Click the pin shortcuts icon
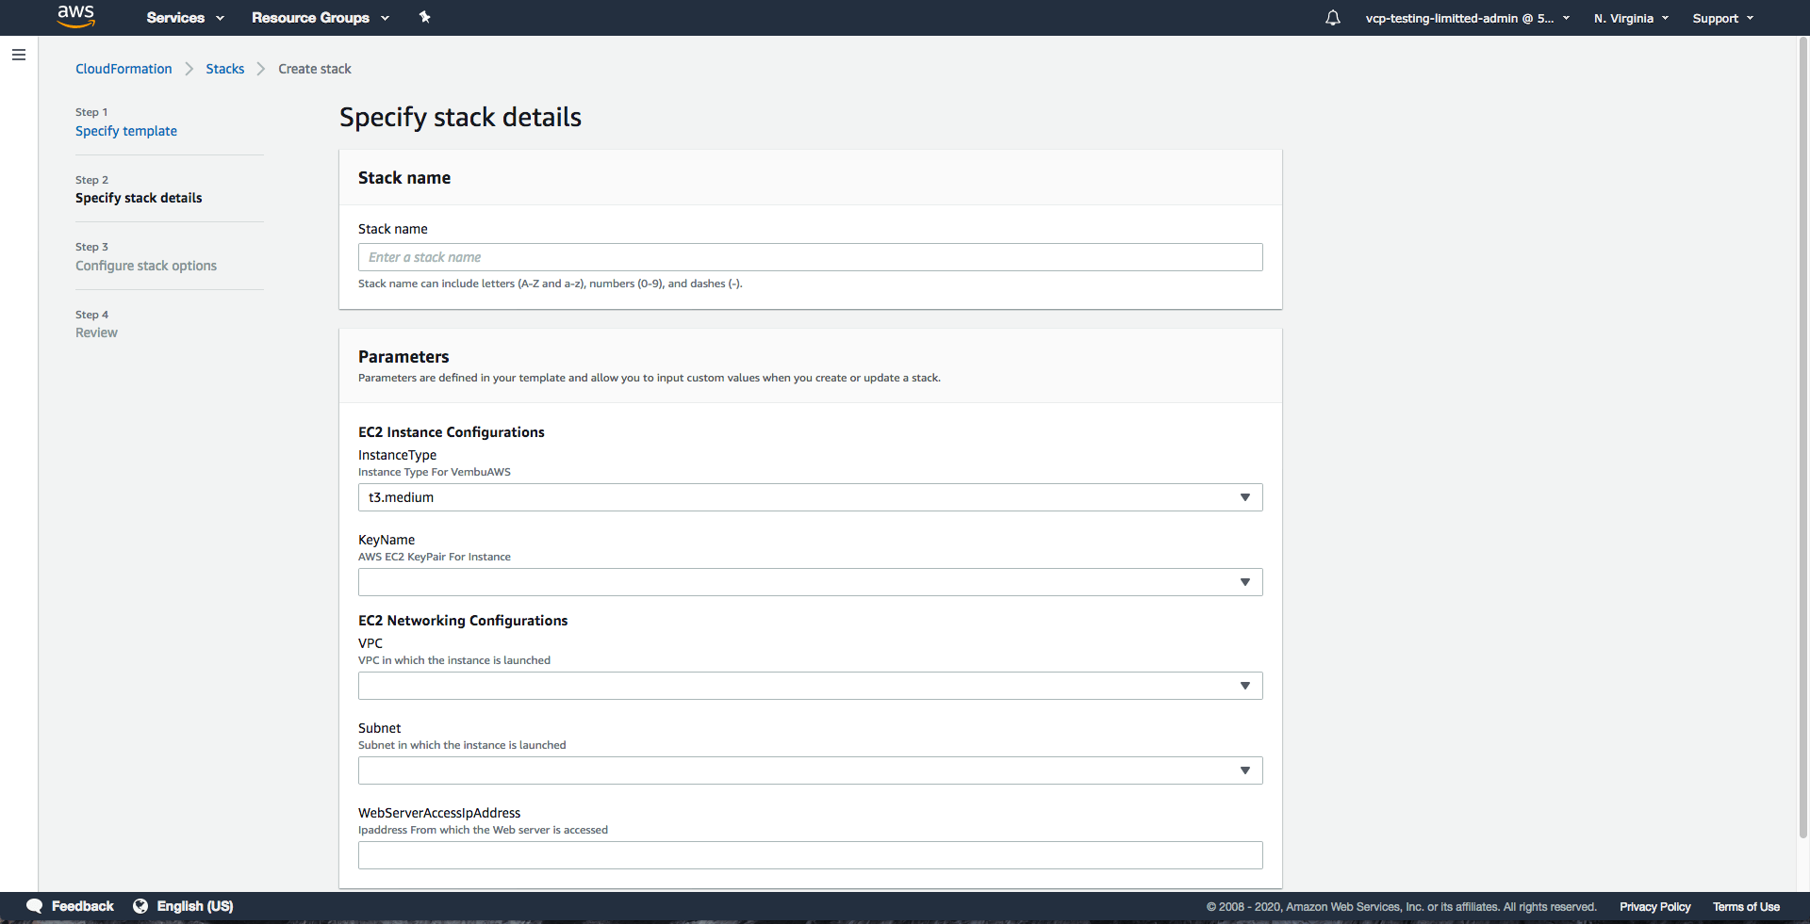Image resolution: width=1810 pixels, height=924 pixels. pos(424,17)
